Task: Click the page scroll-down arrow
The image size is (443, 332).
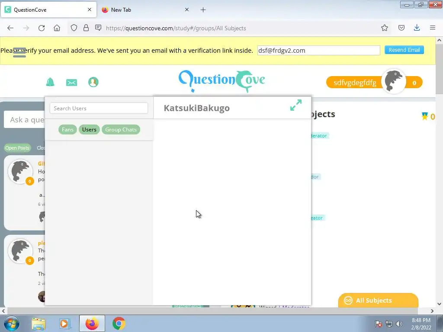Action: [x=439, y=304]
